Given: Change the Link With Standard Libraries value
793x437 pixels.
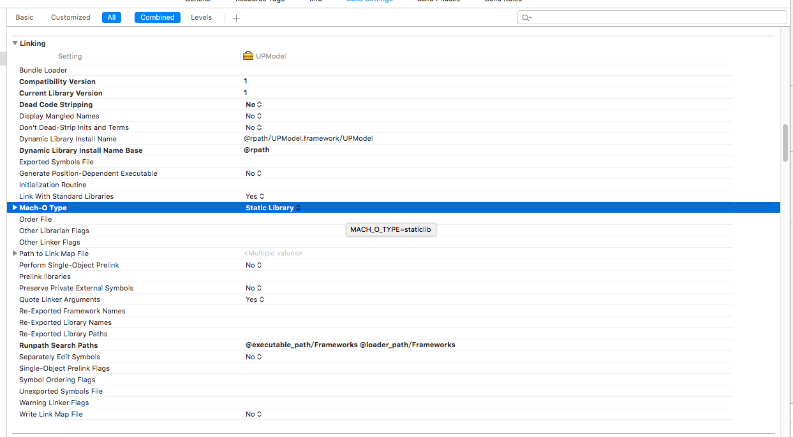Looking at the screenshot, I should (255, 196).
